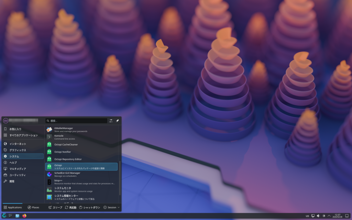Click Firefox icon in the taskbar
This screenshot has width=352, height=220.
click(x=24, y=216)
